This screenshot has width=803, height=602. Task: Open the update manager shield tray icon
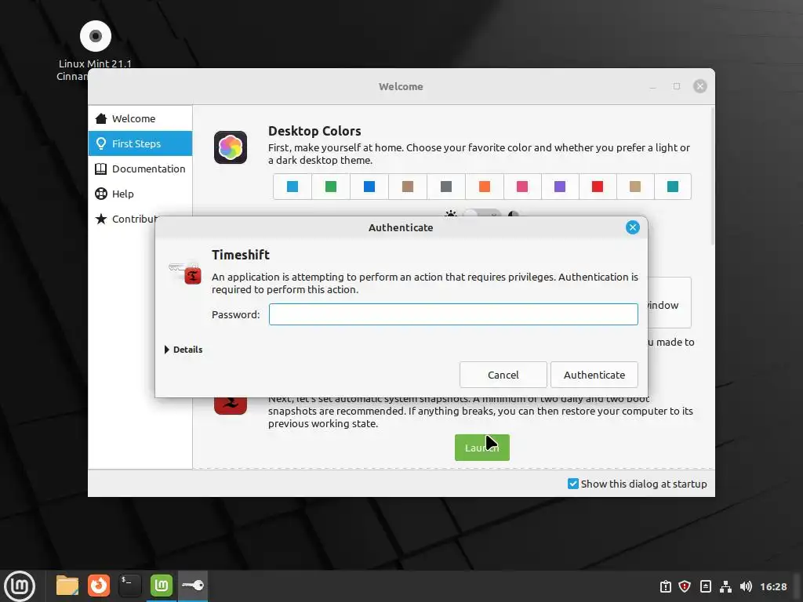(x=685, y=586)
